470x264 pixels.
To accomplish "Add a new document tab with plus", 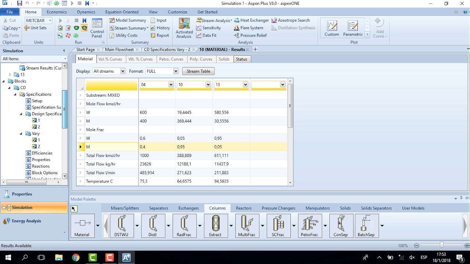I will click(255, 49).
